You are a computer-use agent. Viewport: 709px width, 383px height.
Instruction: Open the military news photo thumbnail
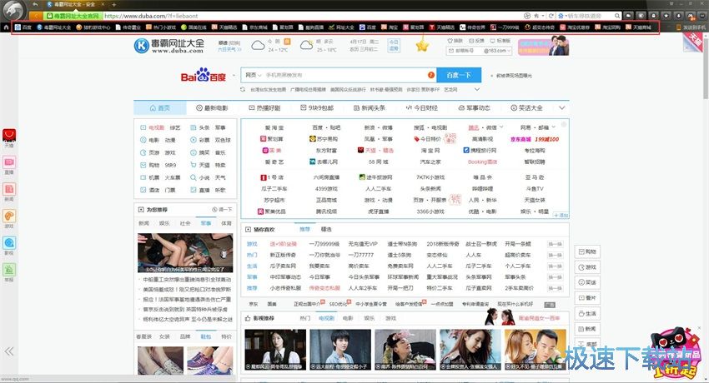185,252
